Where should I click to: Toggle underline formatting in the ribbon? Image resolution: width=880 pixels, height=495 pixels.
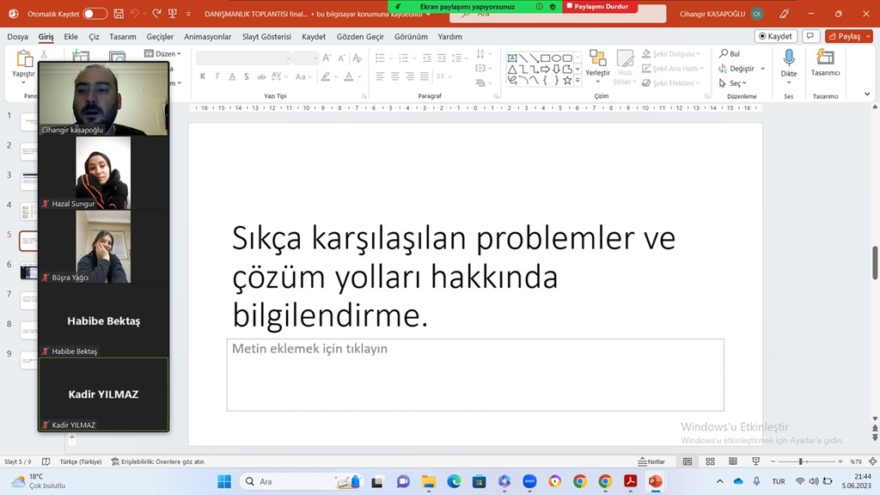click(x=232, y=76)
